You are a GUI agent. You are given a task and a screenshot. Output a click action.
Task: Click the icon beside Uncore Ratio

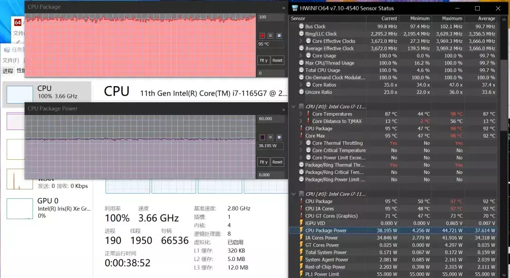(x=301, y=92)
